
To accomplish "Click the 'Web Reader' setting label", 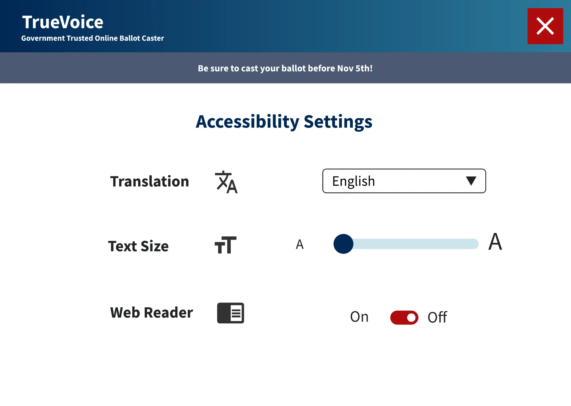I will click(x=152, y=312).
